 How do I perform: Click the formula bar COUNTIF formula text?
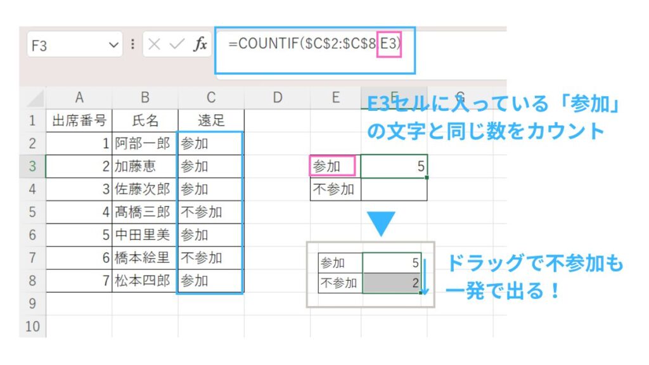point(314,43)
